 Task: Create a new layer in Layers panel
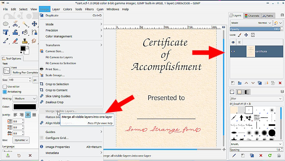pos(233,83)
